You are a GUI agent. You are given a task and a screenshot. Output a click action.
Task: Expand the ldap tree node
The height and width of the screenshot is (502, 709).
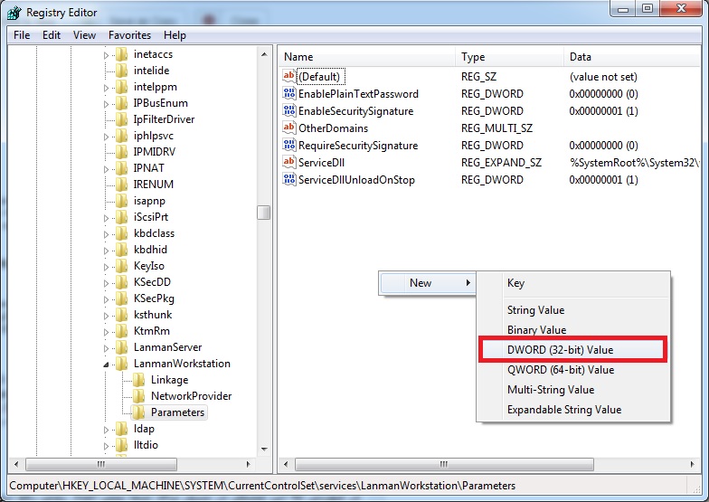click(x=107, y=429)
